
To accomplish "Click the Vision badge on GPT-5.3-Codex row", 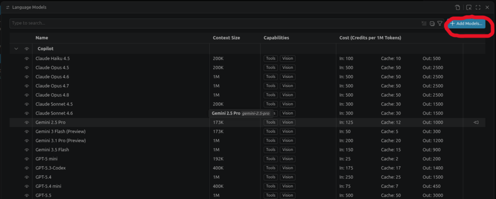I will [x=288, y=168].
